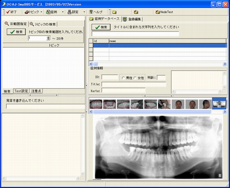Click the id column header

tap(101, 41)
